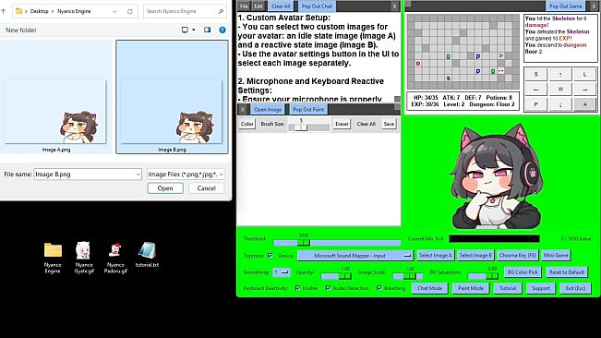
Task: Open the Device dropdown Microsoft Sound Mapper
Action: click(x=355, y=255)
